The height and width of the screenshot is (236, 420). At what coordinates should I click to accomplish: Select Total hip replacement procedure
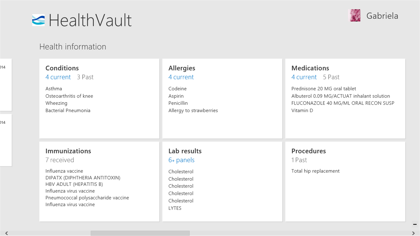pos(315,171)
